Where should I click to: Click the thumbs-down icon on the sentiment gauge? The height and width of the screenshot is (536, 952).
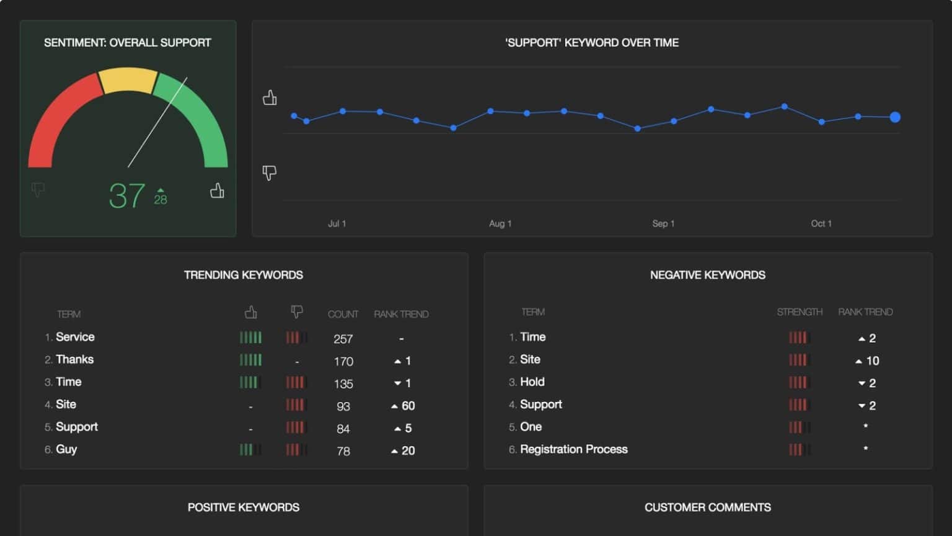(38, 190)
